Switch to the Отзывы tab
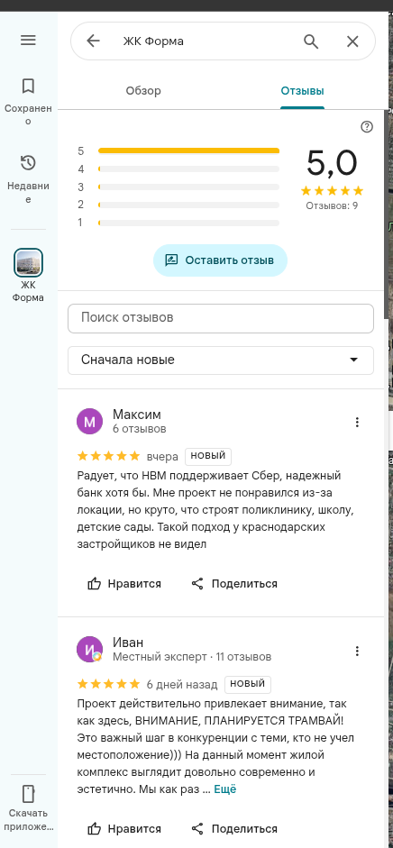 tap(302, 91)
